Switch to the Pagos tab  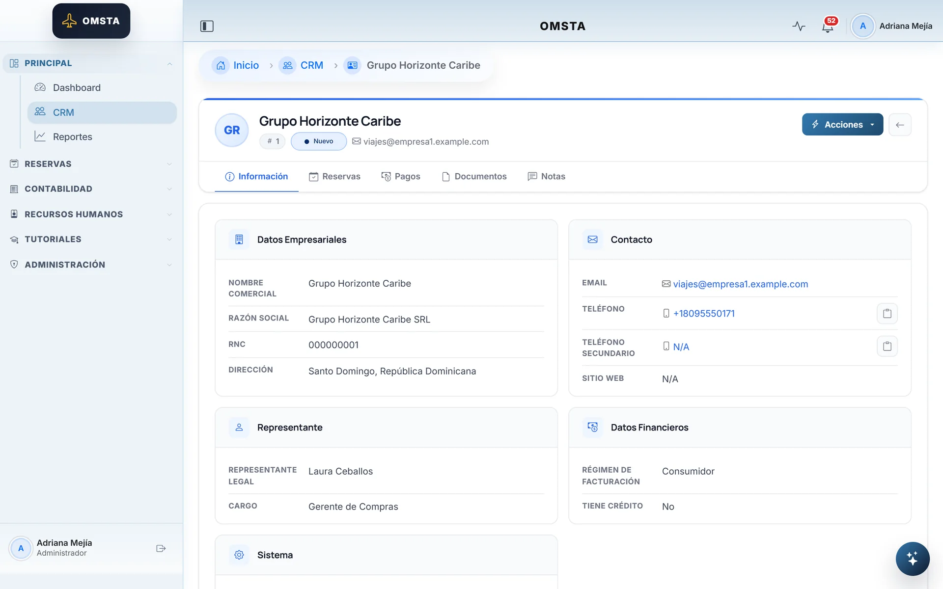401,177
